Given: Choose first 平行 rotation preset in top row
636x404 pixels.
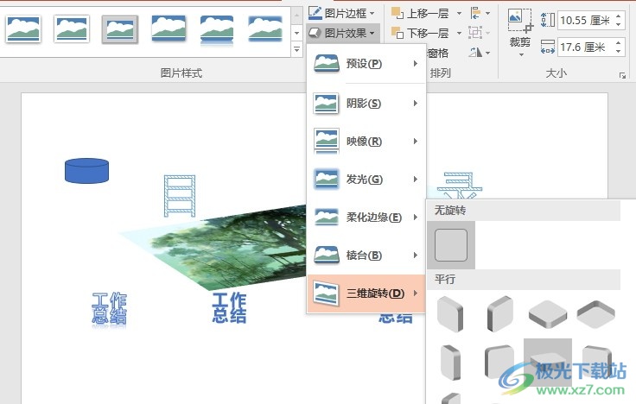Looking at the screenshot, I should tap(450, 314).
